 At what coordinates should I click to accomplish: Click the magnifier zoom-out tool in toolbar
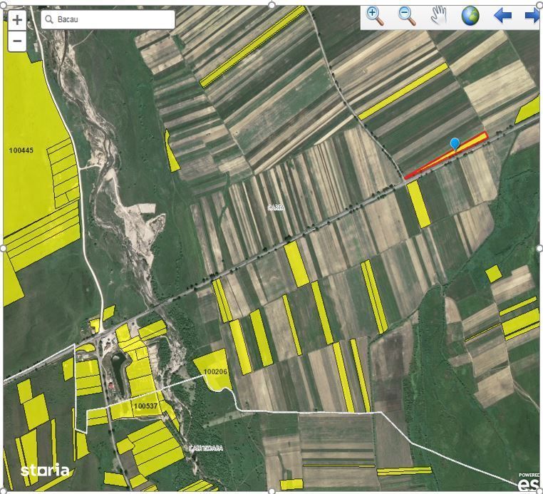point(407,16)
